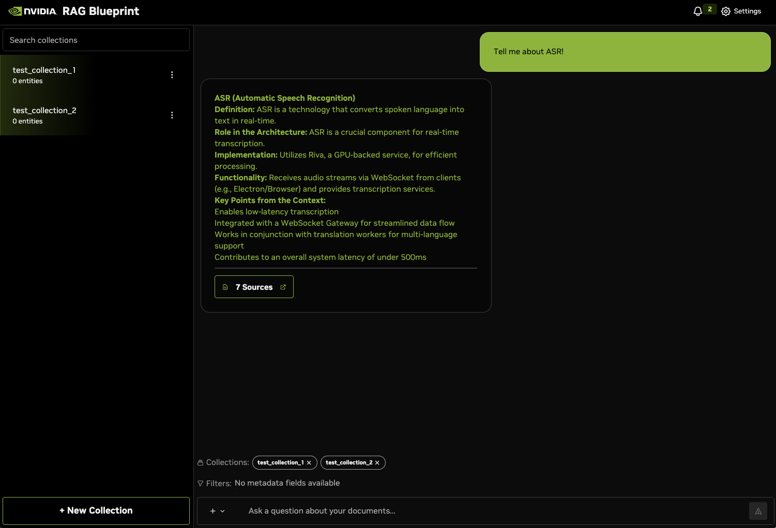
Task: Click the Collections icon above the input
Action: point(200,463)
